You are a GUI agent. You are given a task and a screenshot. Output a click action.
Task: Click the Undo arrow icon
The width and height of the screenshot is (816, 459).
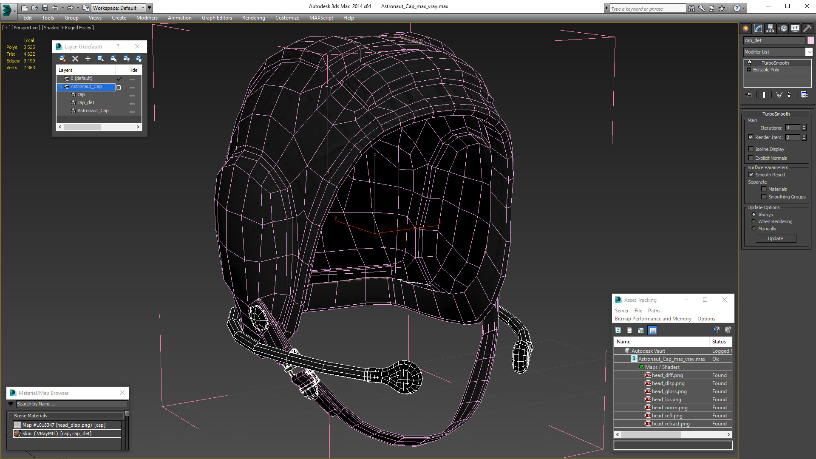[x=55, y=8]
